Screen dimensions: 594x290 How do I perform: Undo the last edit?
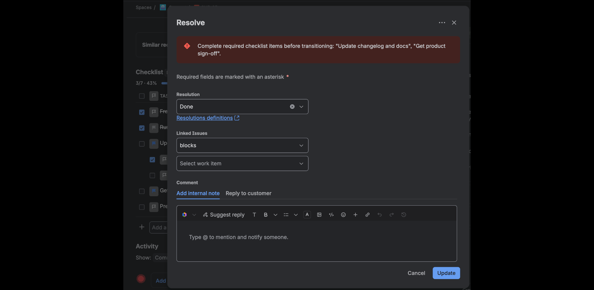[380, 215]
